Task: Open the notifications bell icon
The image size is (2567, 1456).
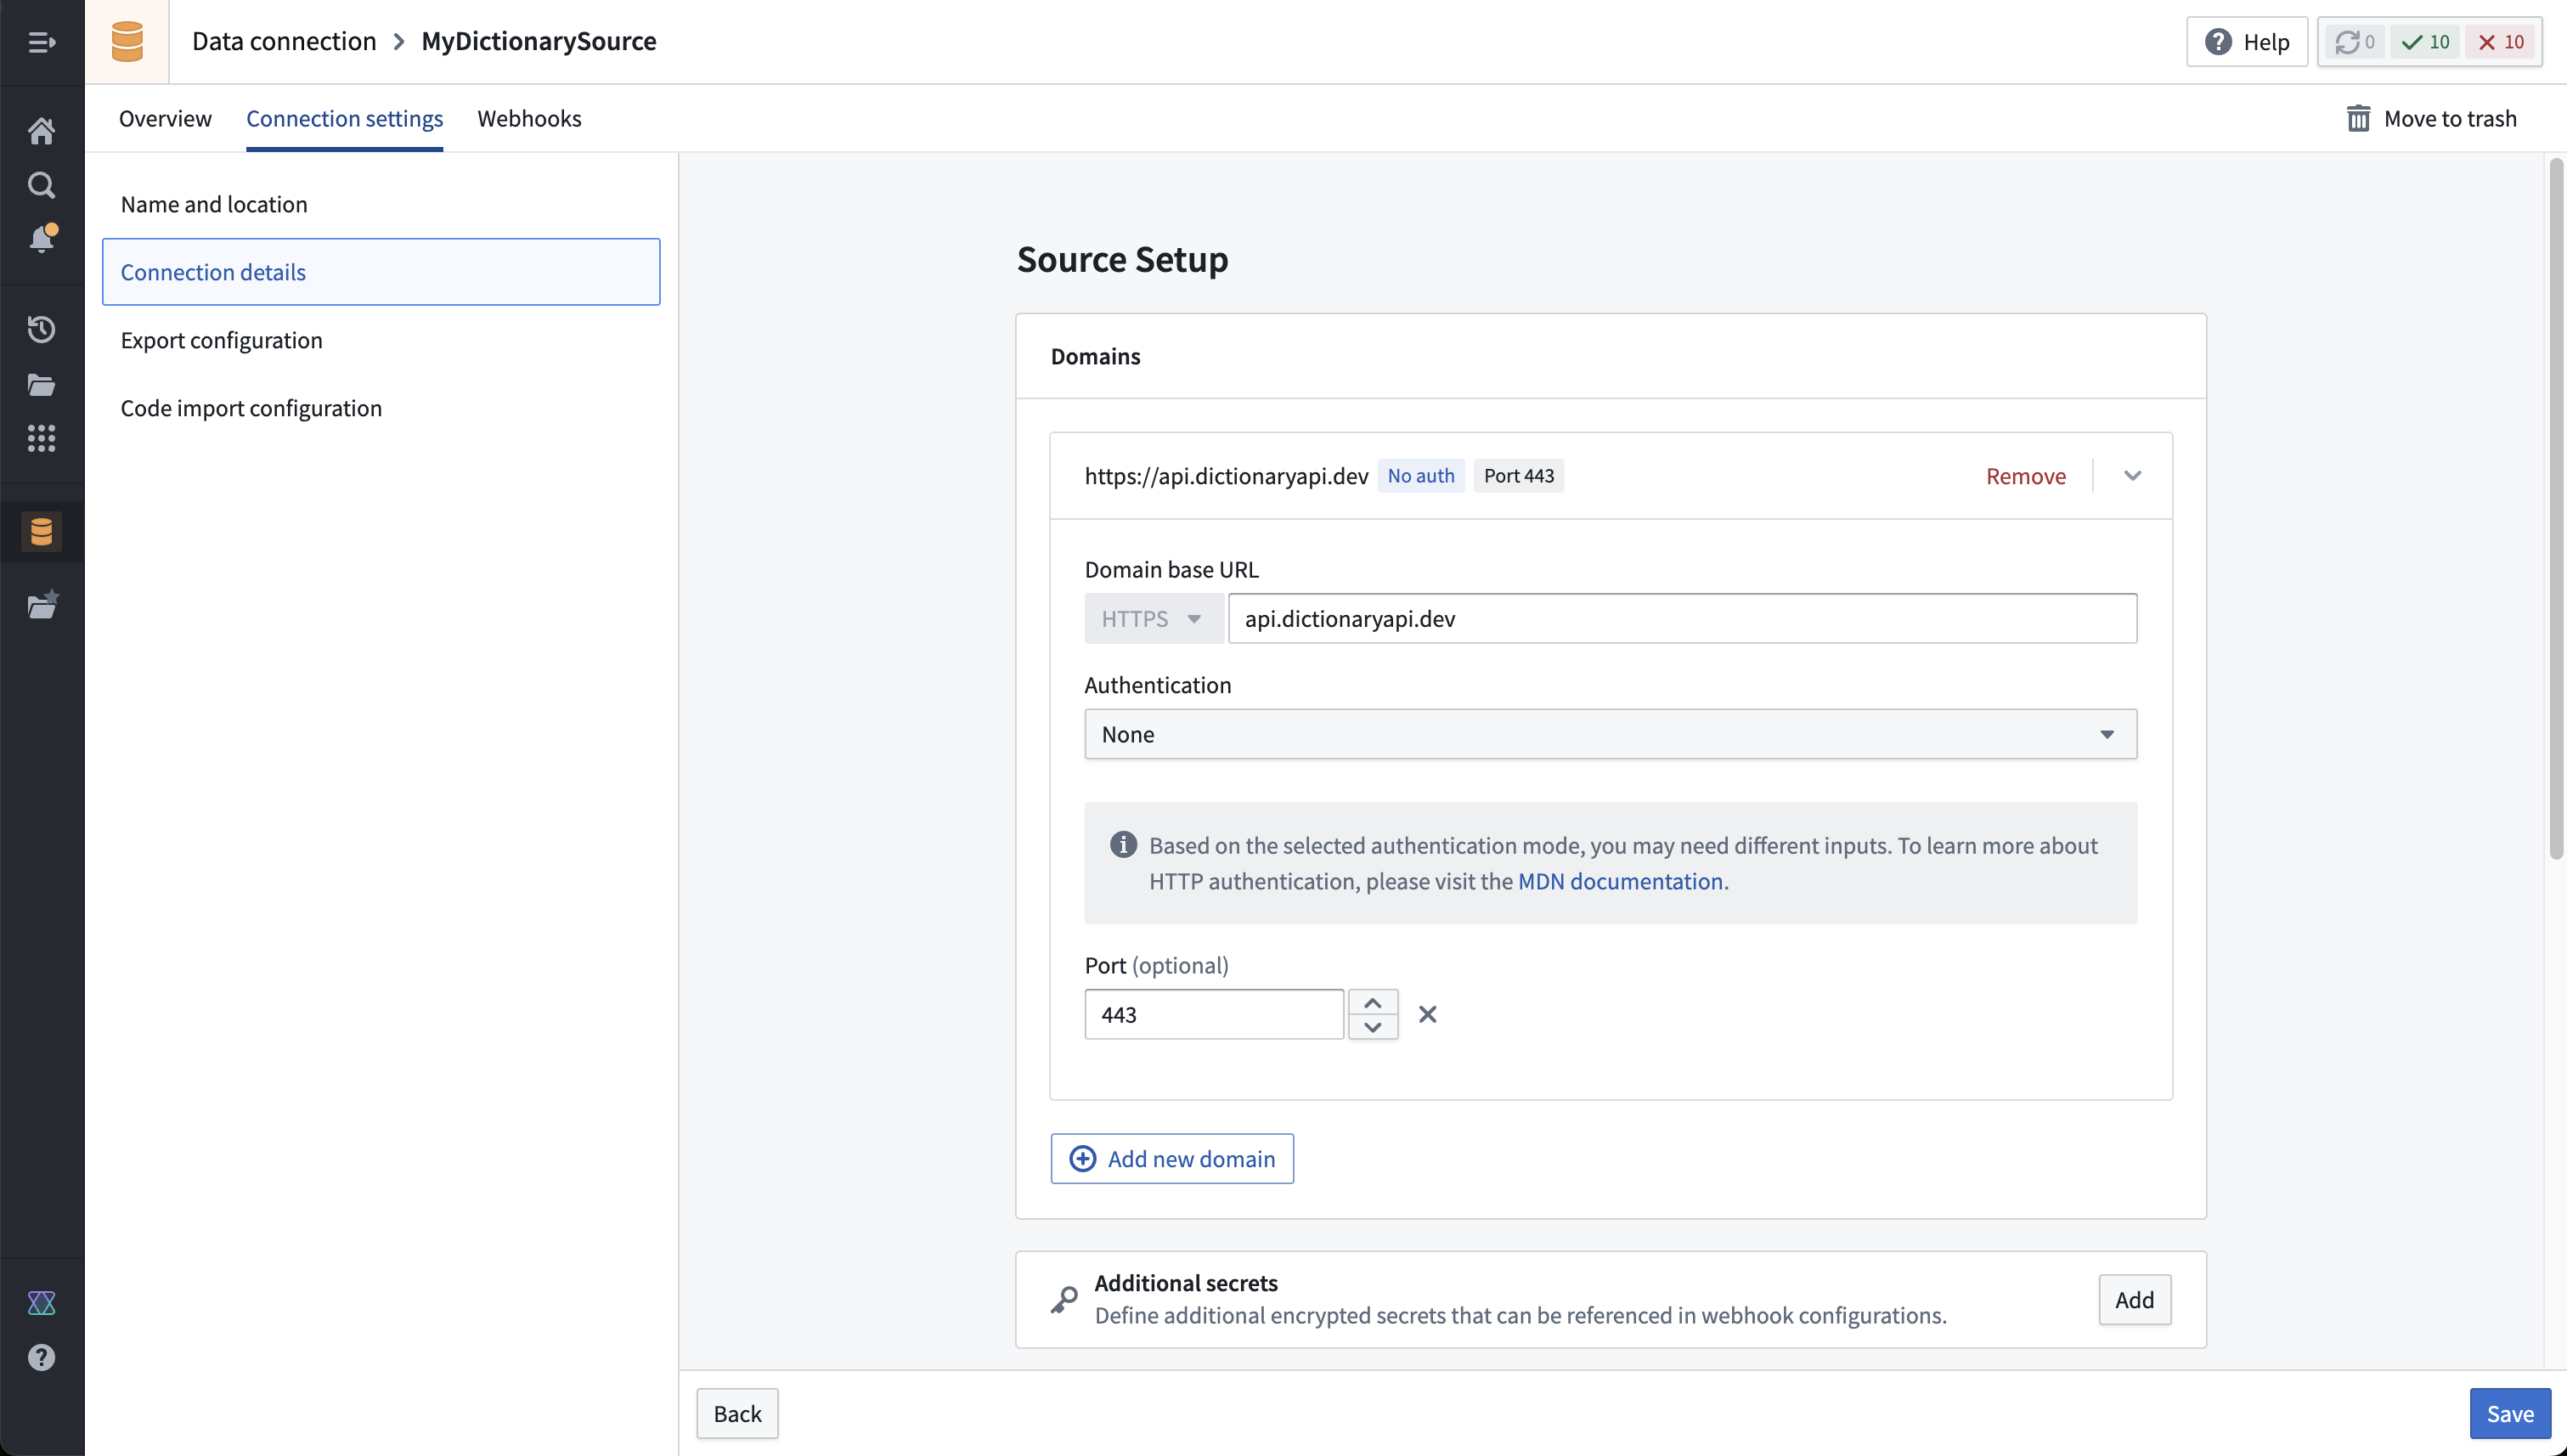Action: pos(41,239)
